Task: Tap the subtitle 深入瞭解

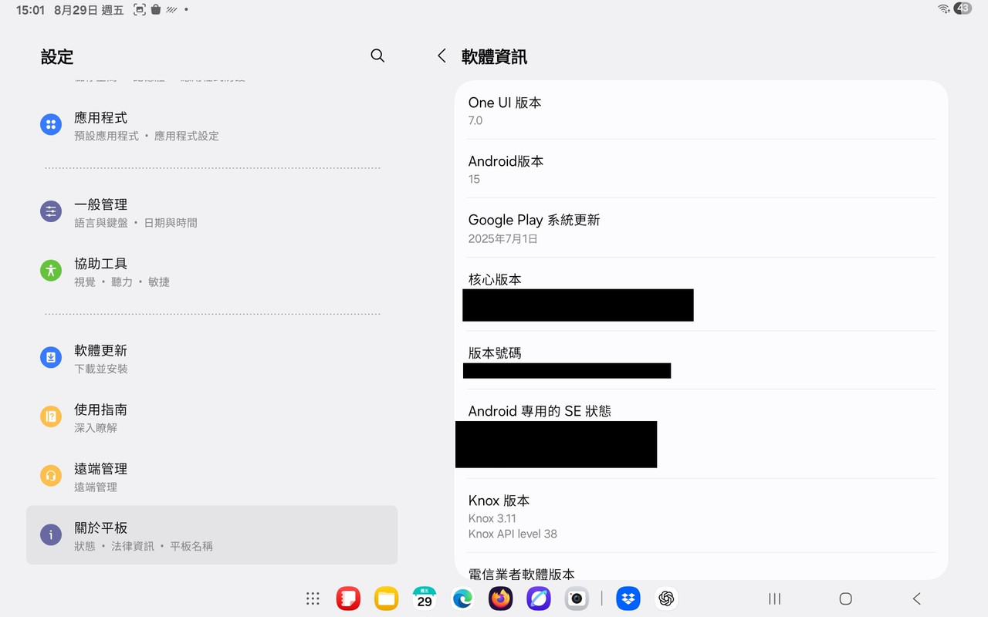Action: (96, 428)
